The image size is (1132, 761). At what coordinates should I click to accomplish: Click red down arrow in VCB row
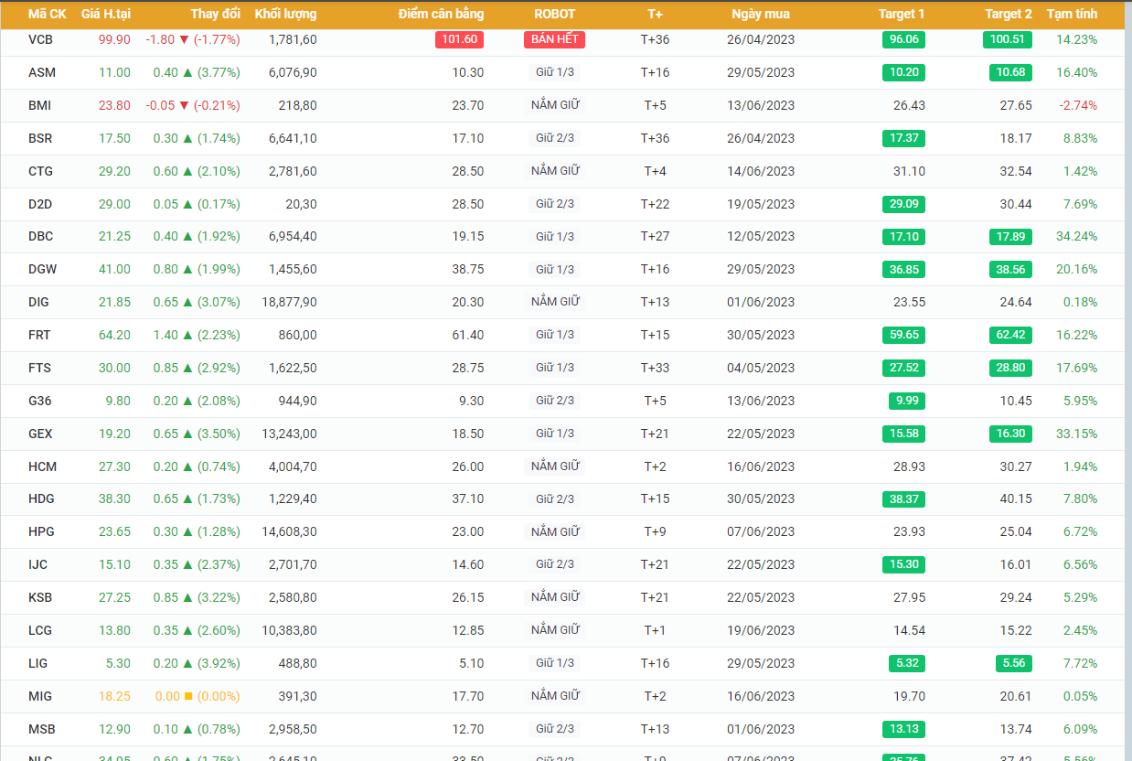(x=184, y=40)
